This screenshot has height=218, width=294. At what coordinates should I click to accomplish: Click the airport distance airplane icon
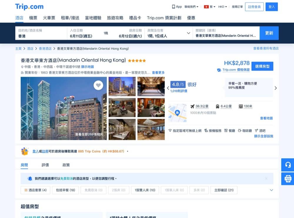pos(192,106)
